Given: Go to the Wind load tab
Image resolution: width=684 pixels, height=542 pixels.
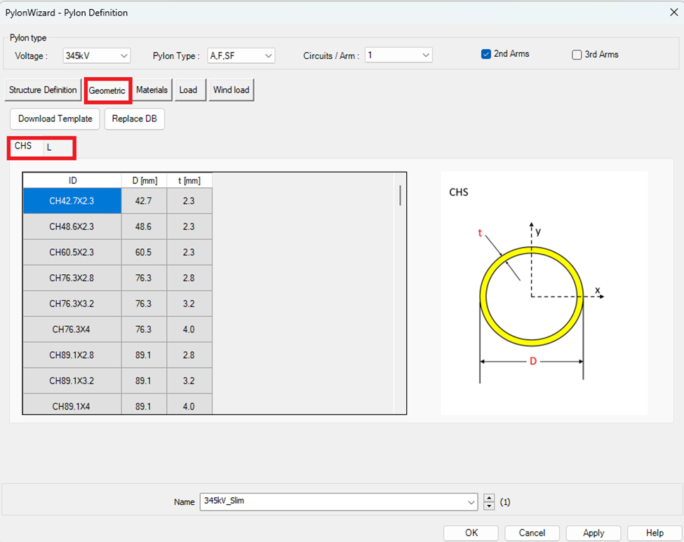Looking at the screenshot, I should click(231, 90).
